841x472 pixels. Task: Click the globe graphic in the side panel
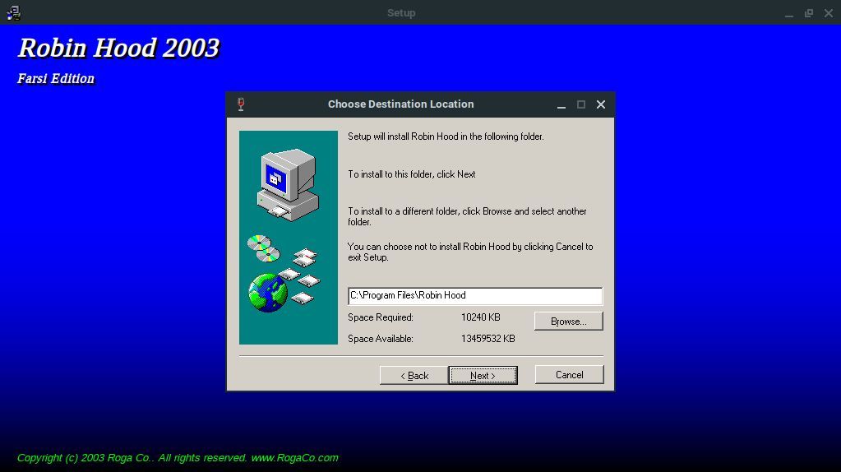(x=268, y=292)
